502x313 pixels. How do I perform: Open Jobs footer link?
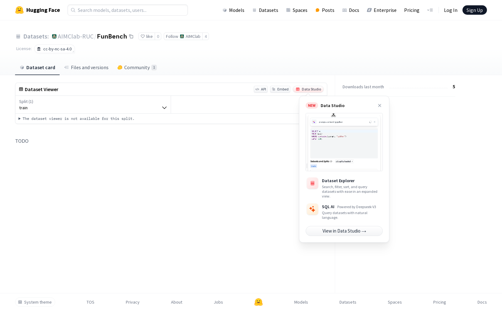tap(218, 302)
